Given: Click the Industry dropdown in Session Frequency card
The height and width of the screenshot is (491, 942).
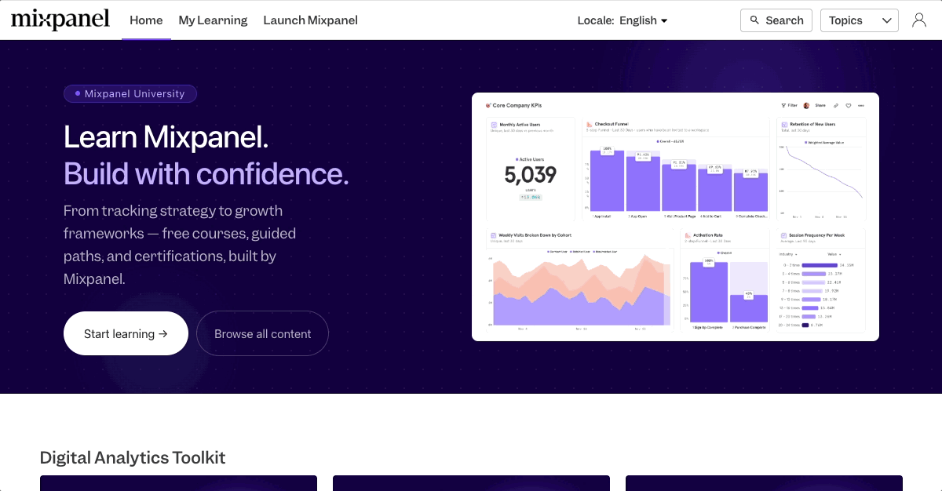Looking at the screenshot, I should coord(789,254).
